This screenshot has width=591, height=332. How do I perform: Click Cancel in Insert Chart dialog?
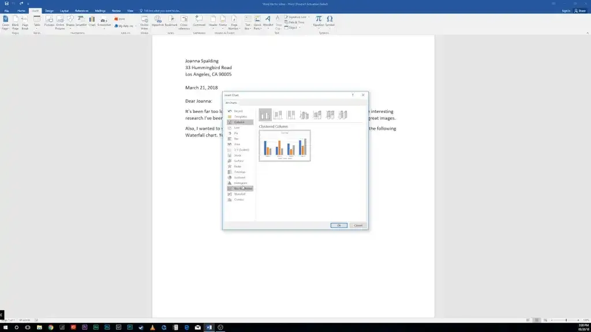[358, 225]
